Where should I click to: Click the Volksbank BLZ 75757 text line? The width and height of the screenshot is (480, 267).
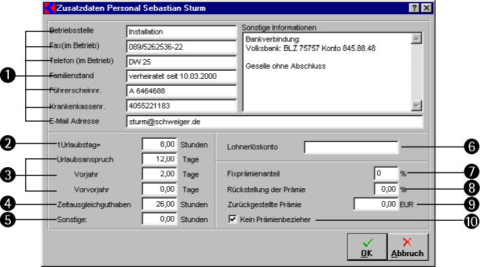tap(310, 48)
